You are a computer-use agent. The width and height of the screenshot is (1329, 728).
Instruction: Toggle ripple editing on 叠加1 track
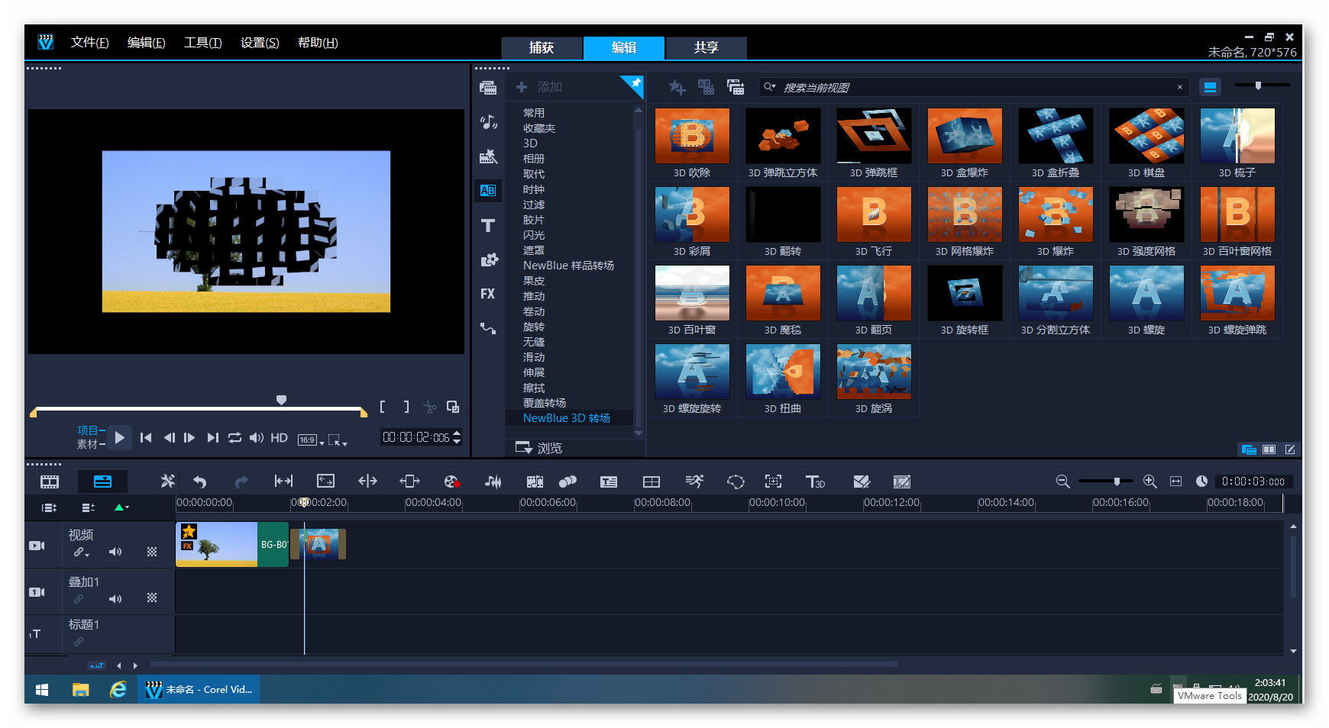[79, 599]
